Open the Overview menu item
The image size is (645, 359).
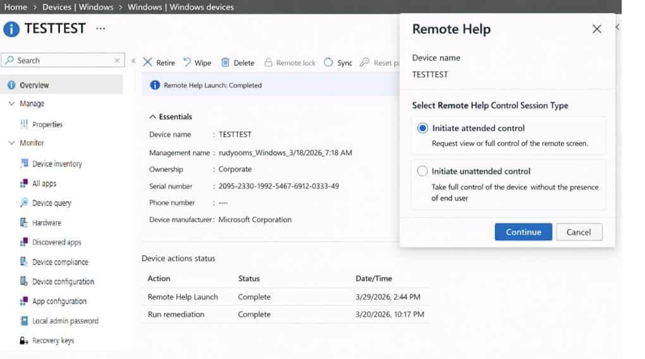[34, 85]
